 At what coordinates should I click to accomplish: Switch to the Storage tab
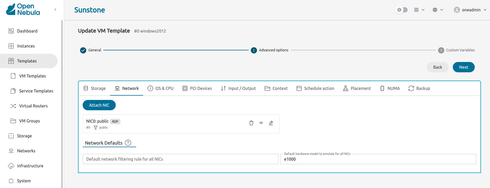click(95, 88)
